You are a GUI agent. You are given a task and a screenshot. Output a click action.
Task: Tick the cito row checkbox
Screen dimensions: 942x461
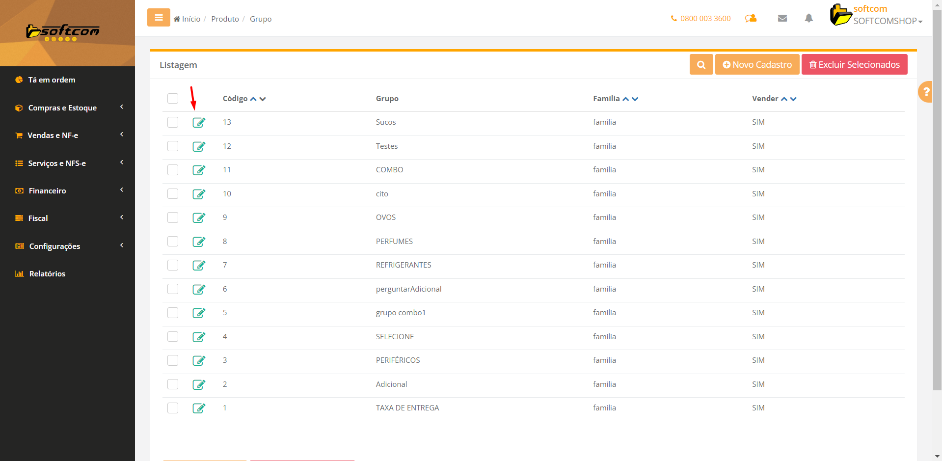(x=173, y=194)
